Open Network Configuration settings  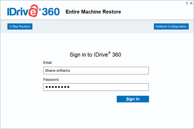click(x=171, y=27)
